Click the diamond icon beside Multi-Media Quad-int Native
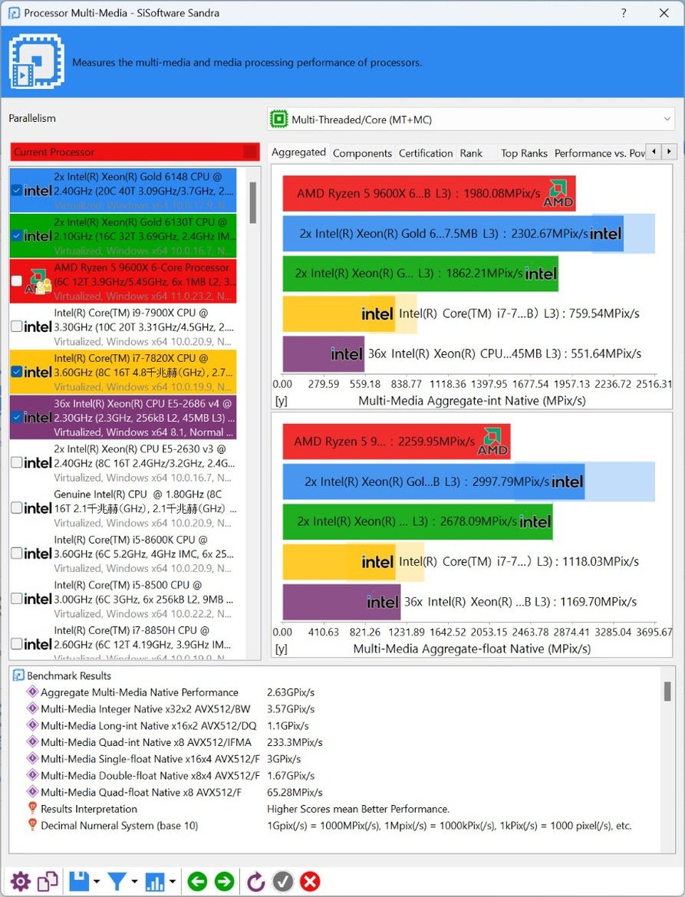Viewport: 685px width, 897px height. pos(33,742)
